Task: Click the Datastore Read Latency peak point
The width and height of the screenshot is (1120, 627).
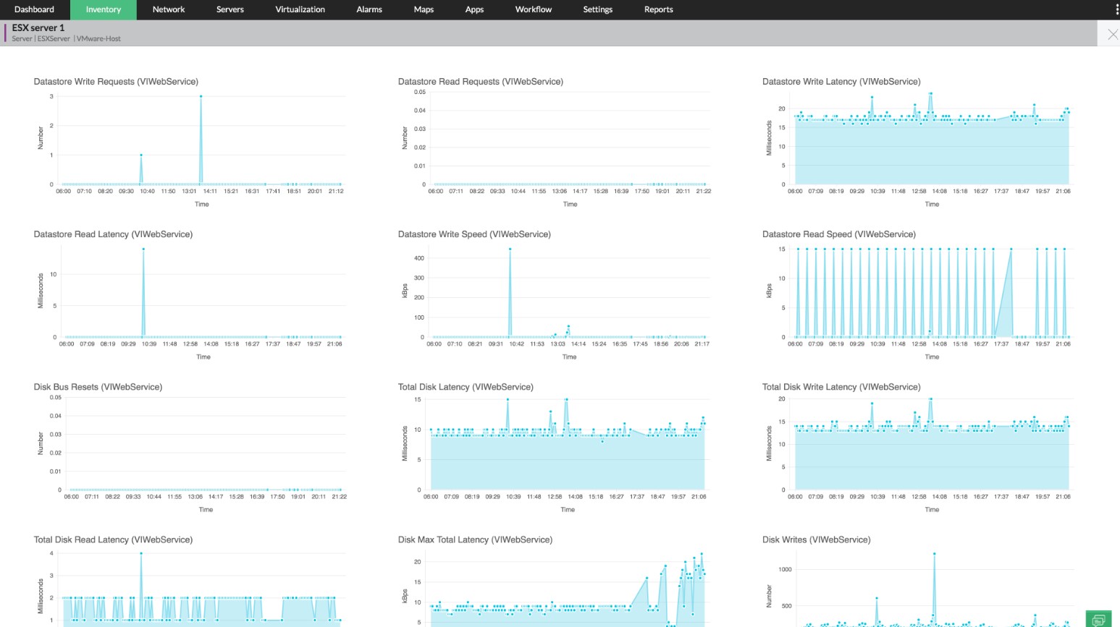Action: 142,249
